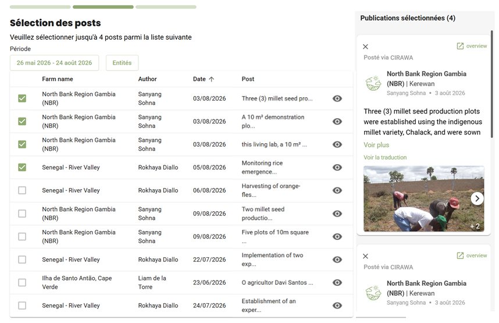Click the Post column header
499x323 pixels.
pos(248,79)
